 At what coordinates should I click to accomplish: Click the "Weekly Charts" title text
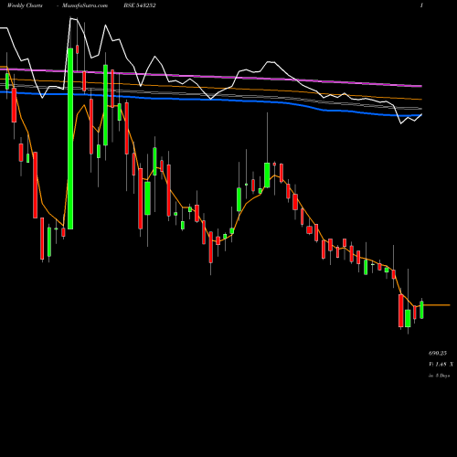pyautogui.click(x=25, y=5)
